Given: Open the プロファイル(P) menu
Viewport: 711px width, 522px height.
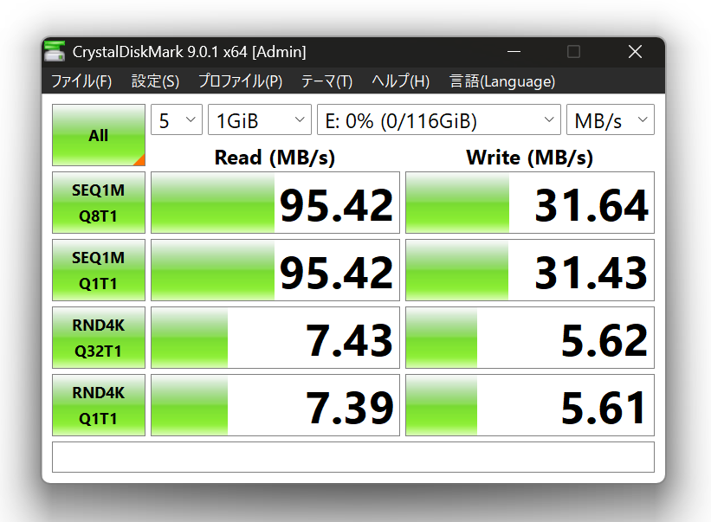Looking at the screenshot, I should coord(241,81).
